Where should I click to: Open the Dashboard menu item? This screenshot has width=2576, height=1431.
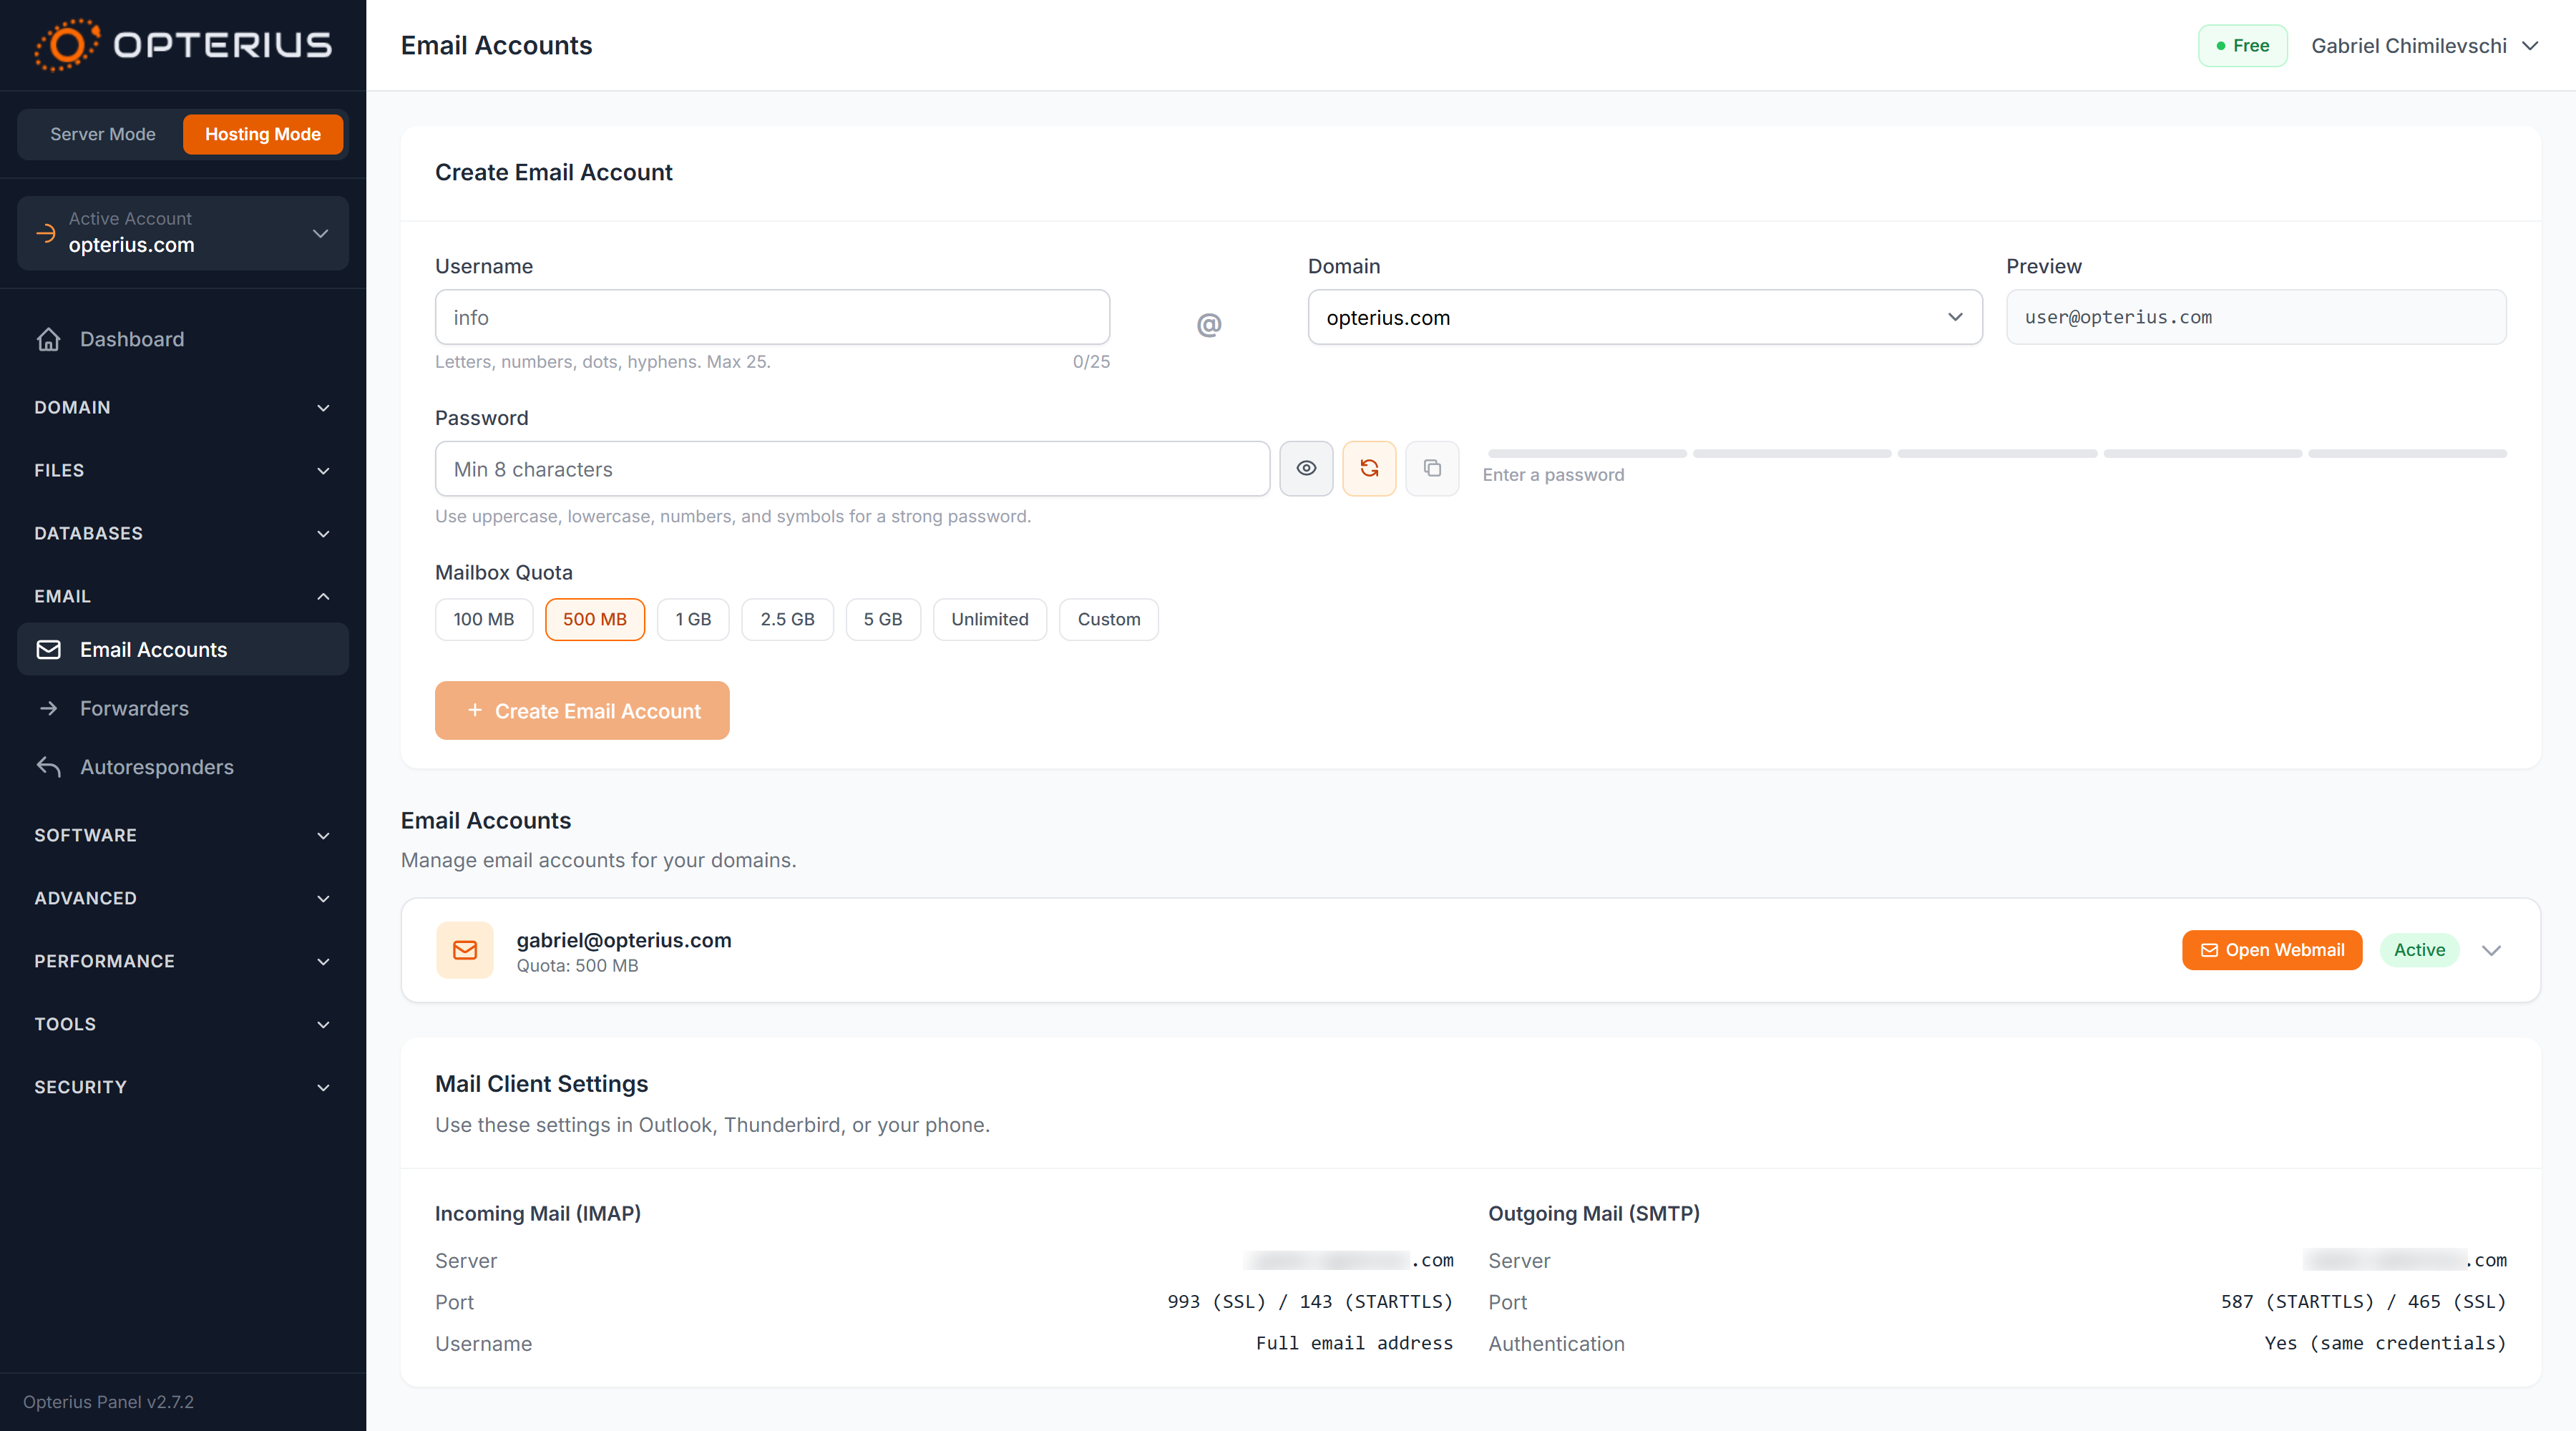[183, 339]
